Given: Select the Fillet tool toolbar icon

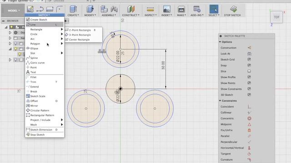Looking at the screenshot, I should point(60,9).
